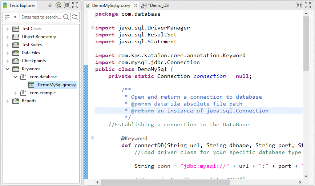Click the horizontal scrollbar left arrow

(98, 182)
